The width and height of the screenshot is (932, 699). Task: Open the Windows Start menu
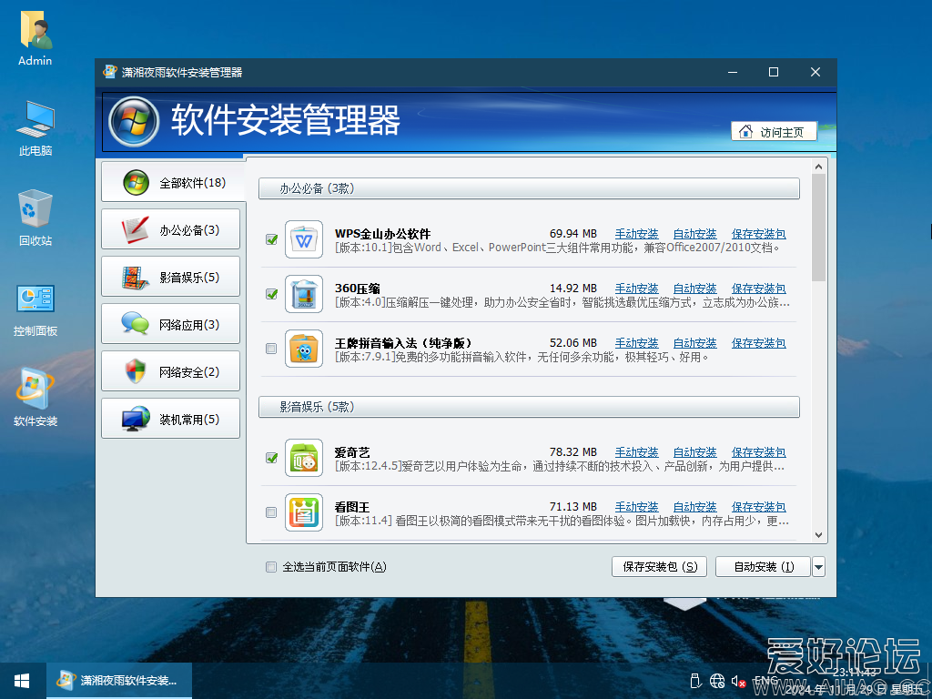[x=22, y=681]
